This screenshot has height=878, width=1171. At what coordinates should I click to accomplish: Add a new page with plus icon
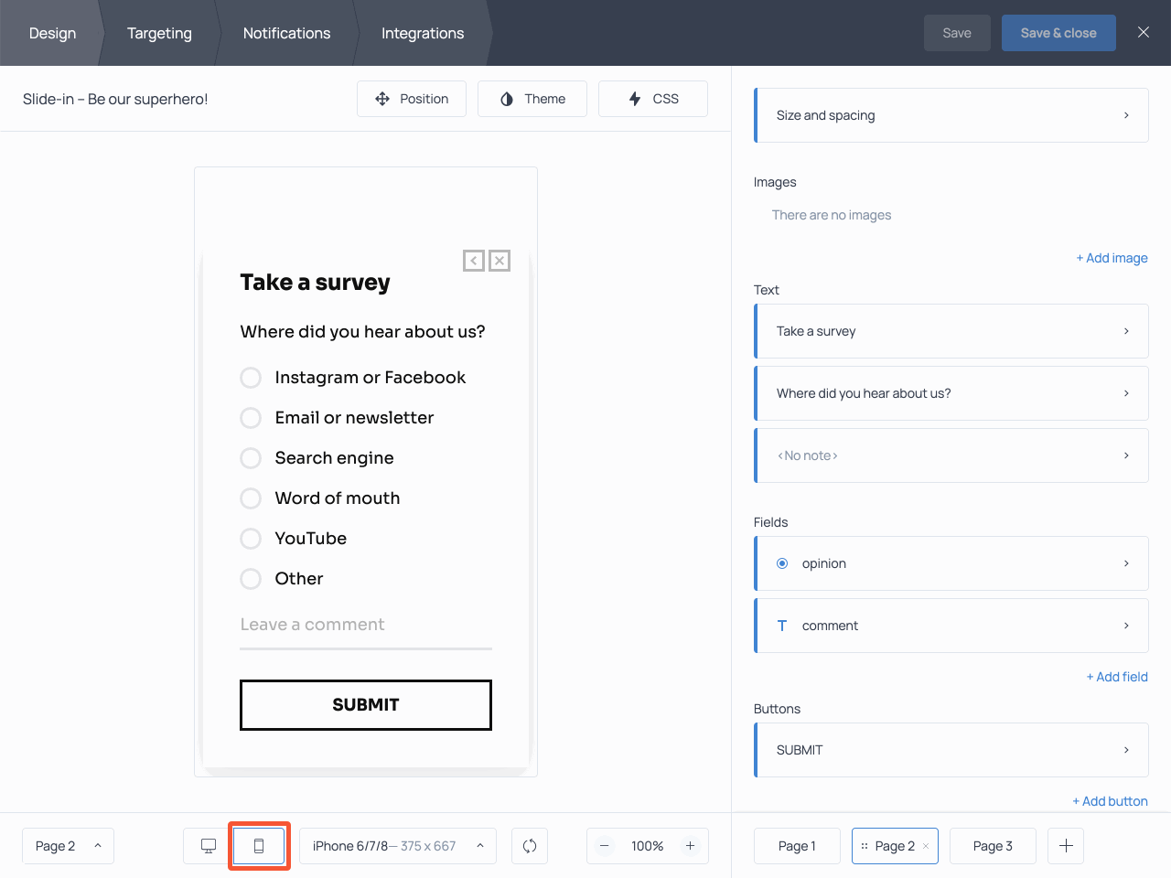click(x=1066, y=846)
